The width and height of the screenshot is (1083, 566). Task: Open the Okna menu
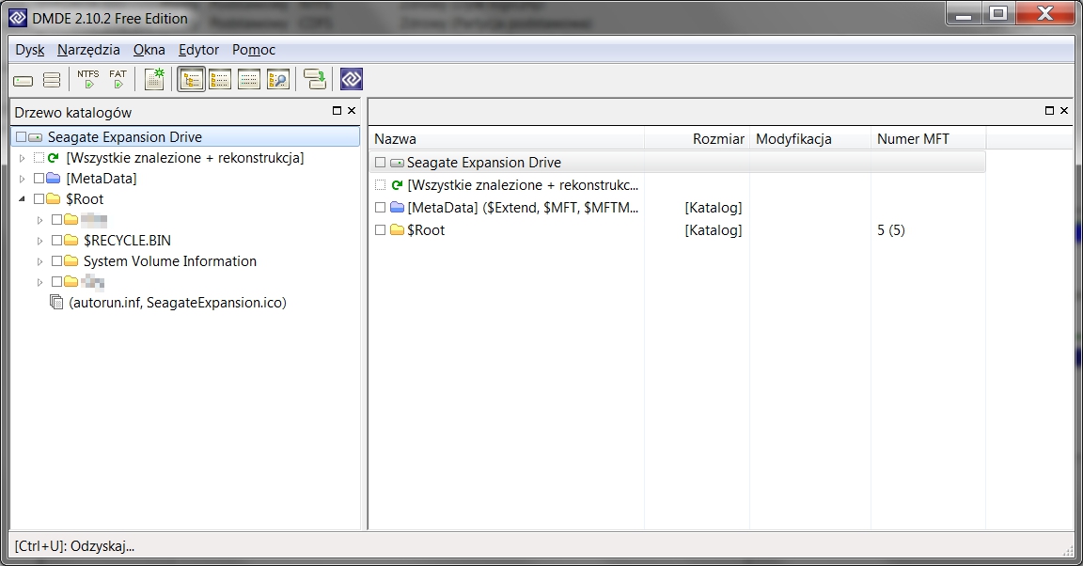point(149,50)
